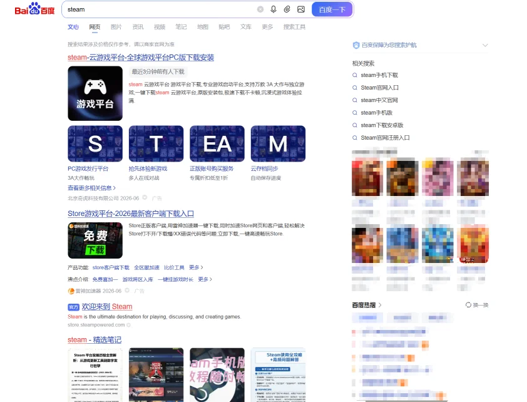Image resolution: width=527 pixels, height=402 pixels.
Task: Go to the 地图 tab
Action: [203, 27]
